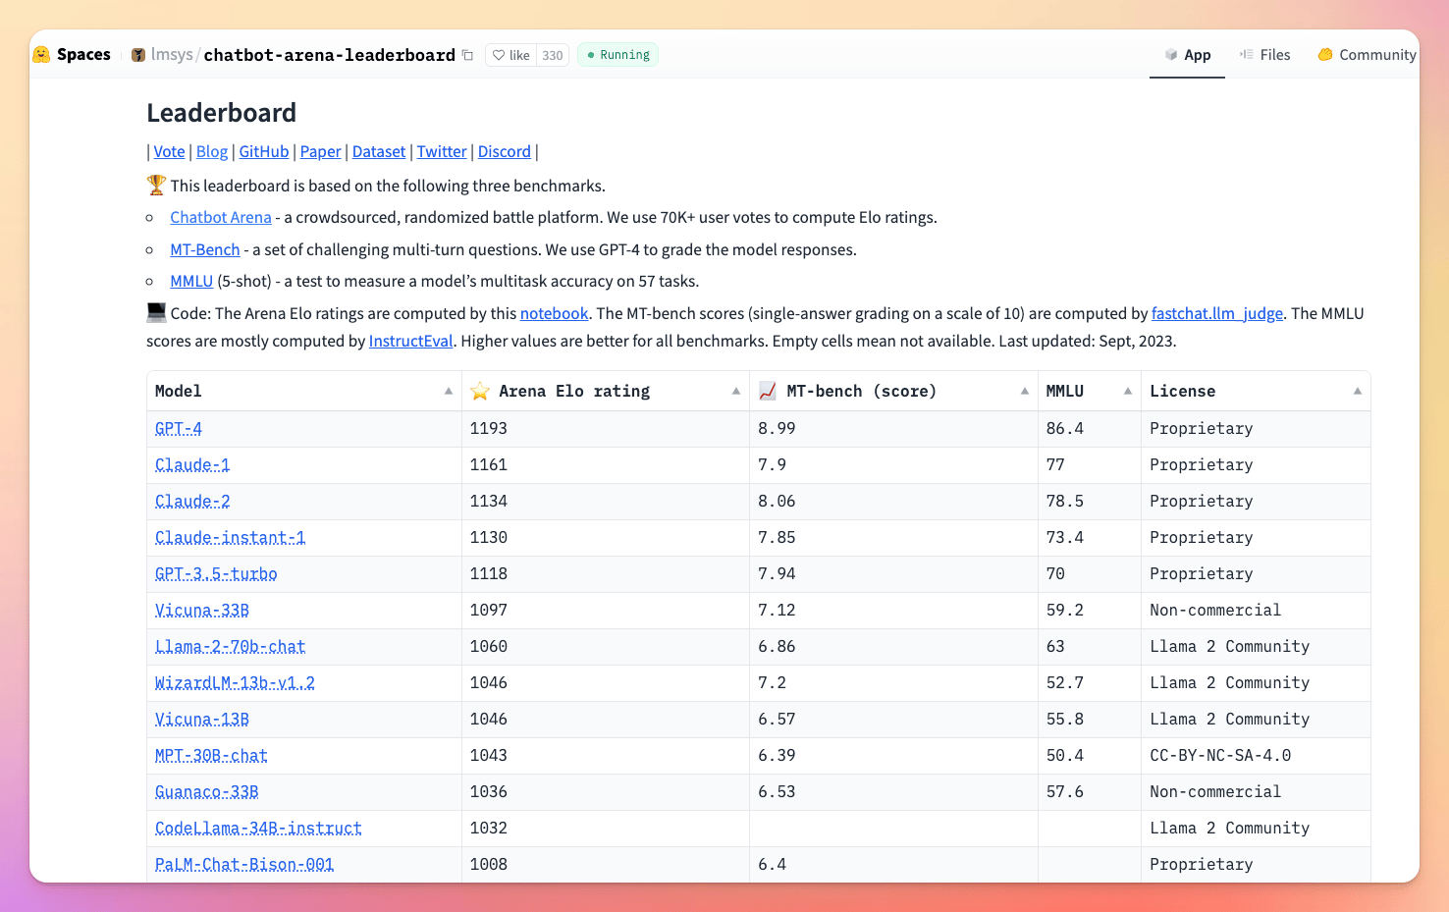Viewport: 1449px width, 912px height.
Task: Open the MT-Bench link
Action: coord(205,249)
